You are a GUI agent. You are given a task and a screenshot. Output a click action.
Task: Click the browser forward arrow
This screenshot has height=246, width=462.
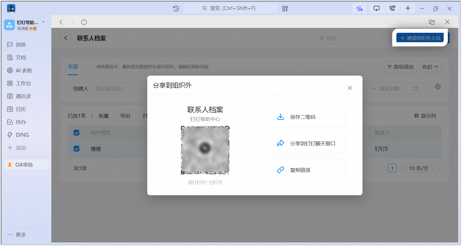[x=73, y=22]
